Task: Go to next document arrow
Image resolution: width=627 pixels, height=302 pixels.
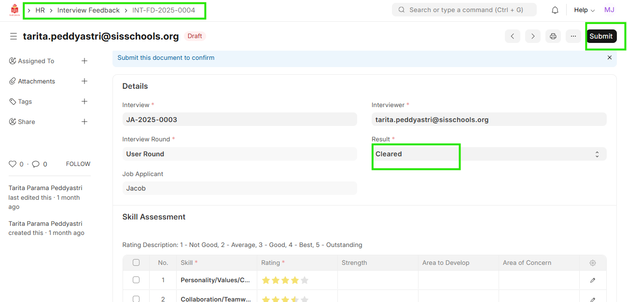Action: pyautogui.click(x=533, y=36)
